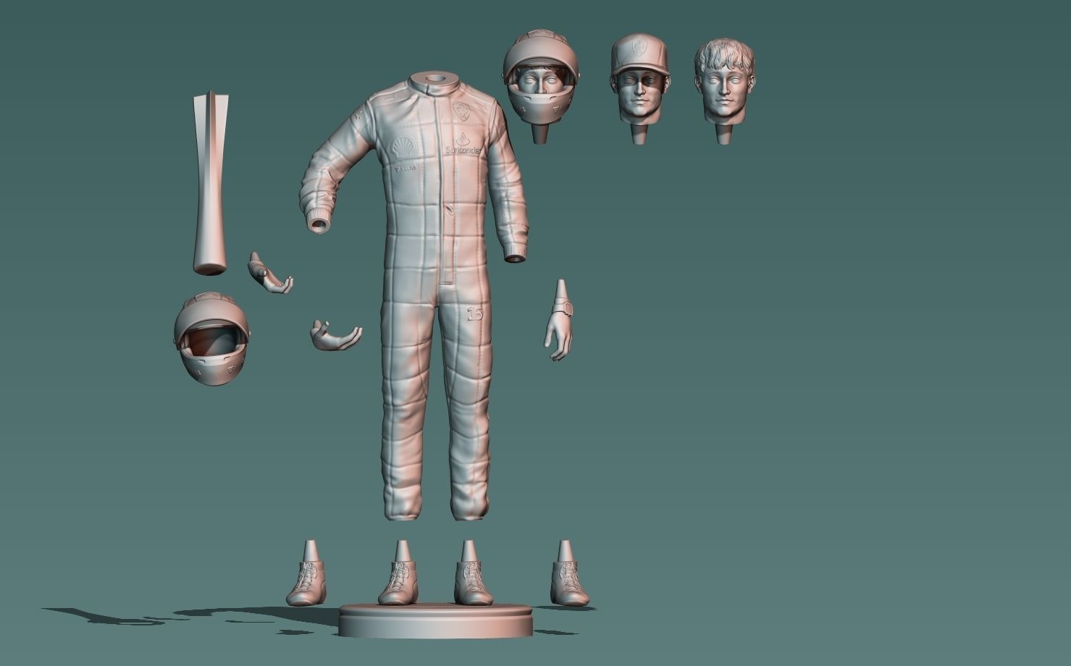Select the hand wearing a wristwatch
Image resolution: width=1071 pixels, height=666 pixels.
click(559, 321)
